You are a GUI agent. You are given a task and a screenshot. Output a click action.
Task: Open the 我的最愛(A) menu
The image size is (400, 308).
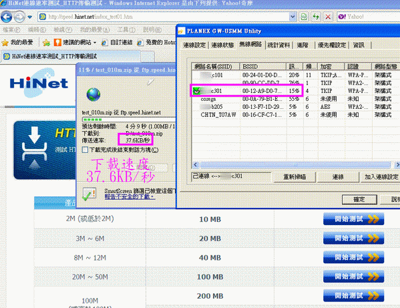95,29
